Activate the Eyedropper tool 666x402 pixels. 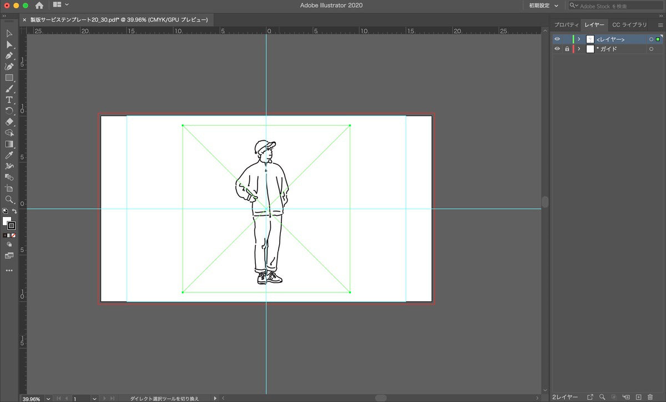pos(9,155)
